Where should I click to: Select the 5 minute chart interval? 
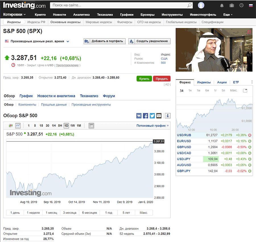[x=35, y=126]
